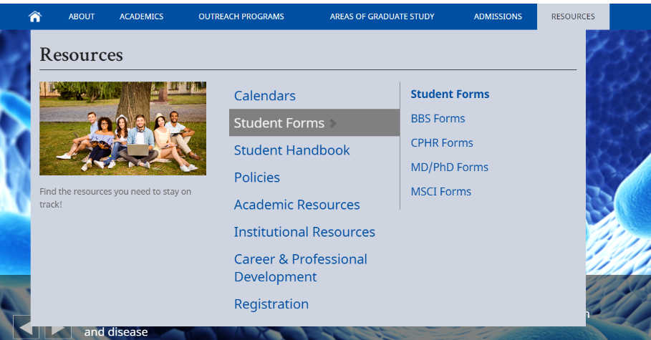
Task: Open the Admissions menu
Action: click(498, 16)
